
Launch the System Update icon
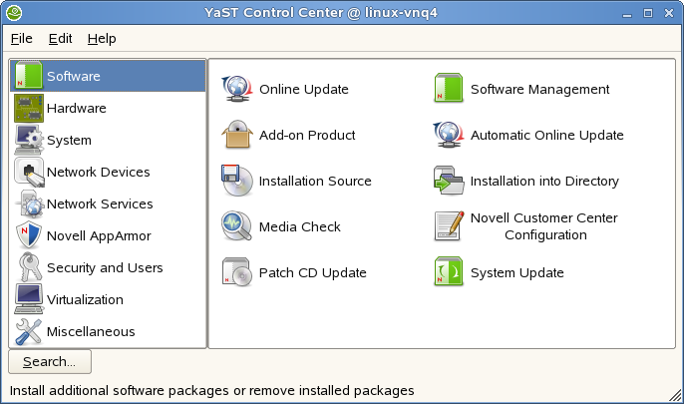click(449, 272)
